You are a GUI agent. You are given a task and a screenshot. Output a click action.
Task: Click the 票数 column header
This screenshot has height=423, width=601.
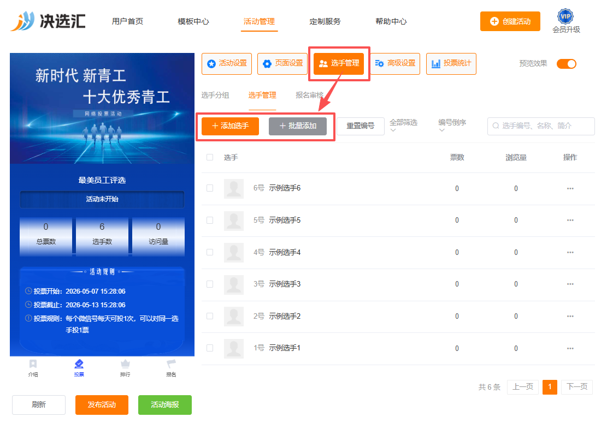tap(457, 157)
